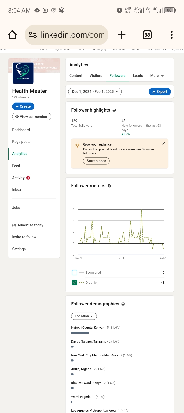Switch to the Content tab
Viewport: 184px width, 413px height.
[x=76, y=76]
